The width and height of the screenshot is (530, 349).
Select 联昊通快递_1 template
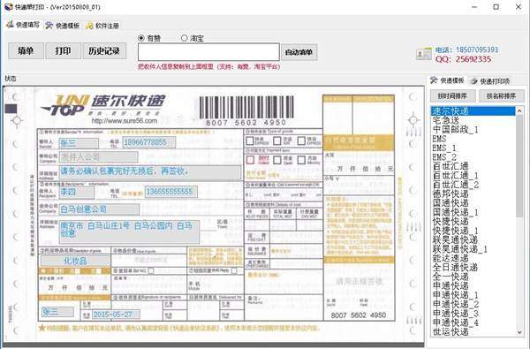[x=473, y=249]
